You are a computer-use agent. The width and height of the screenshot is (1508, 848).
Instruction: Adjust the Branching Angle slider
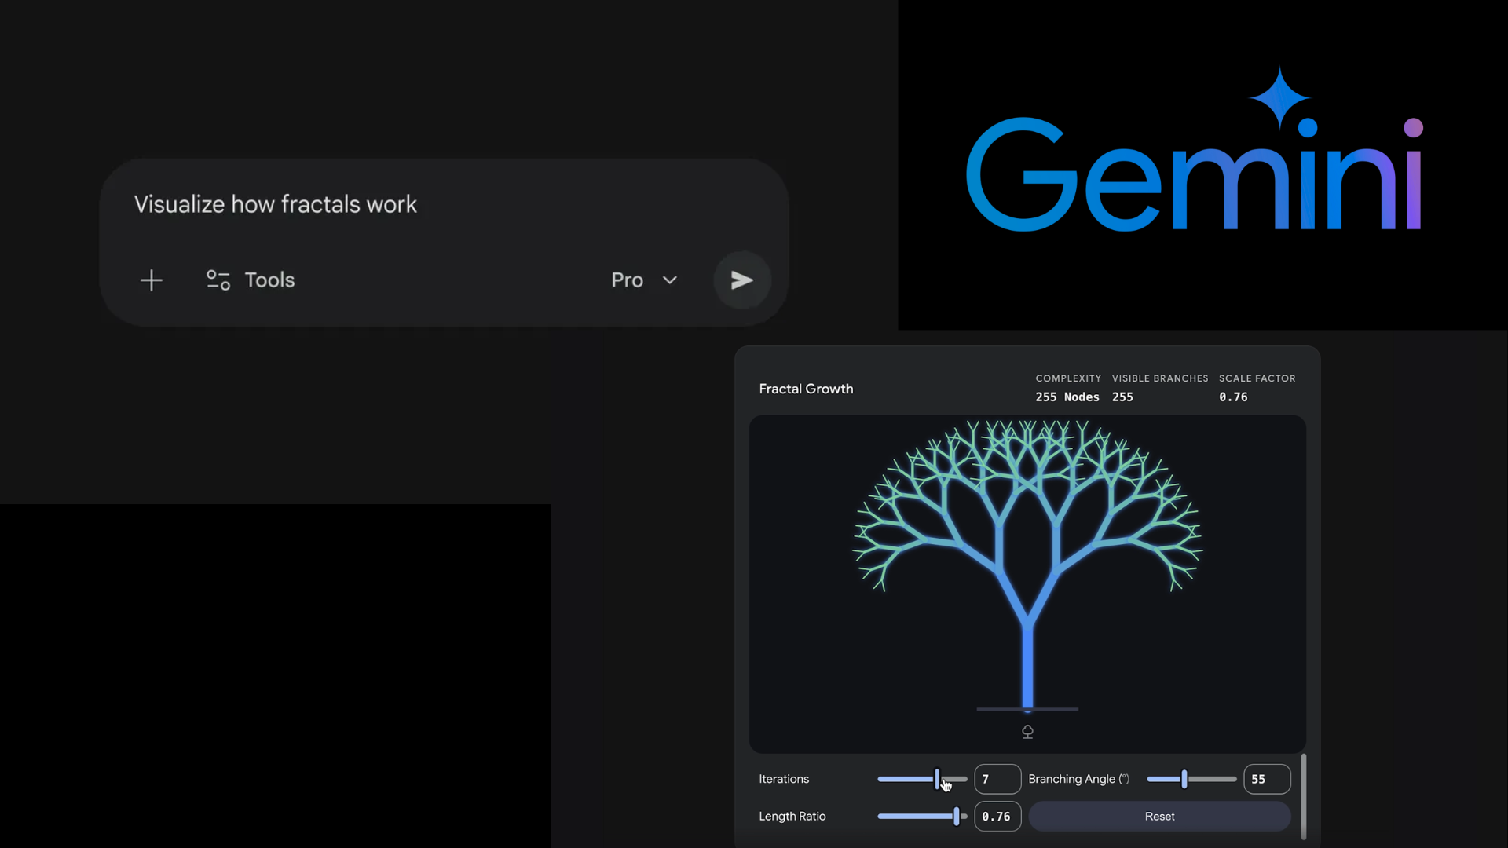click(x=1191, y=779)
